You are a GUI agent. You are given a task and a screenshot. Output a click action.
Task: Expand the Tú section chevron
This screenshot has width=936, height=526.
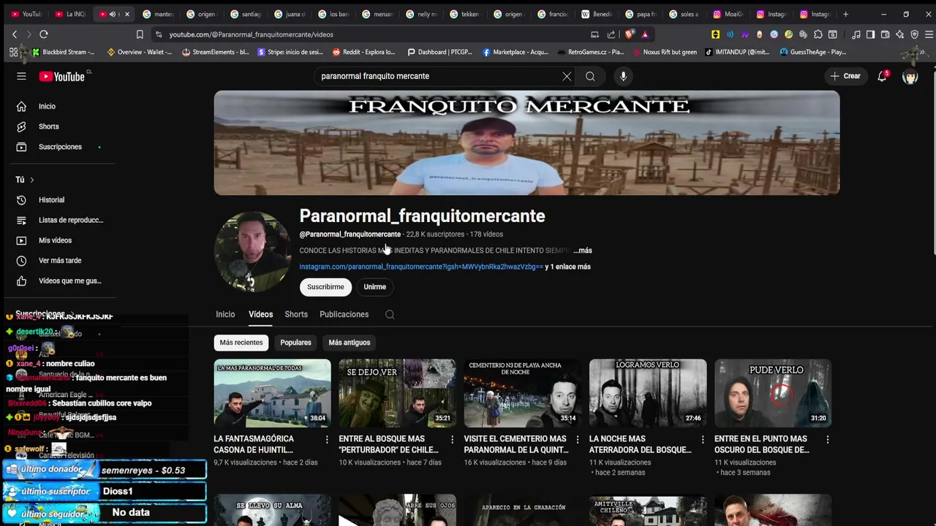[31, 180]
